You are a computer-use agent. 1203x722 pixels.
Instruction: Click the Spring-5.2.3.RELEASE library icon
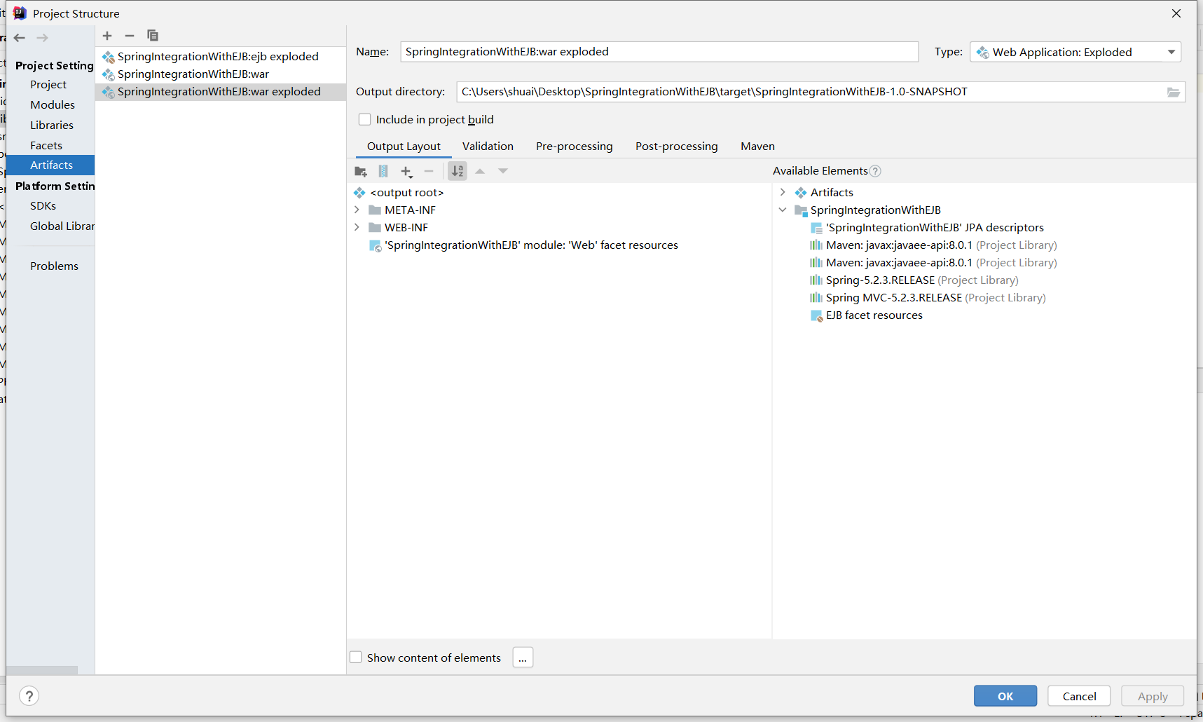(x=816, y=280)
